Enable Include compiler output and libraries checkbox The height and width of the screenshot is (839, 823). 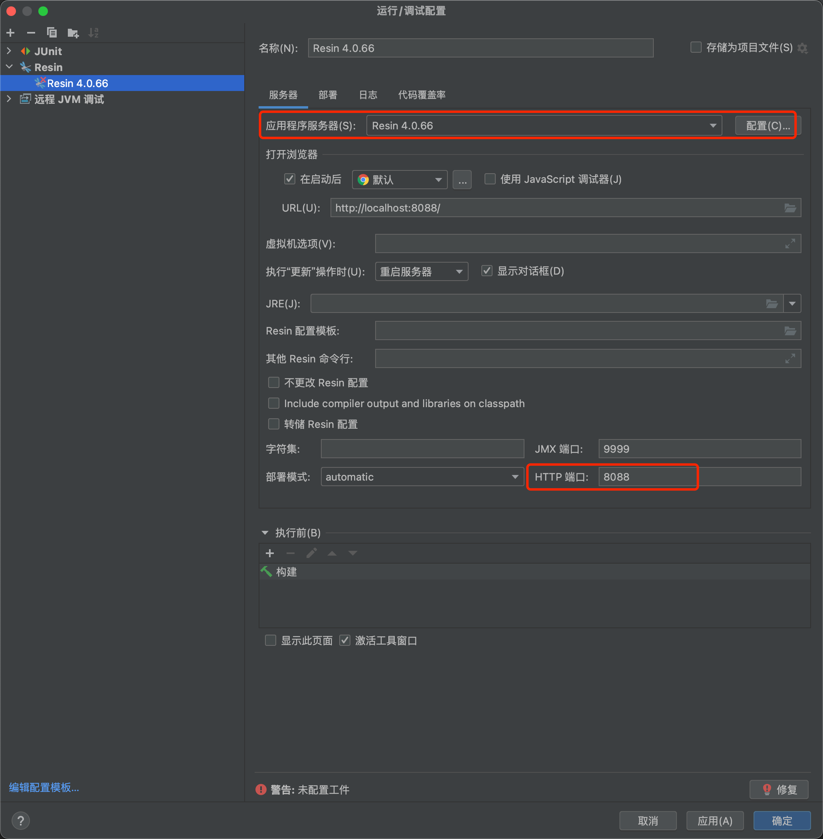pos(274,403)
